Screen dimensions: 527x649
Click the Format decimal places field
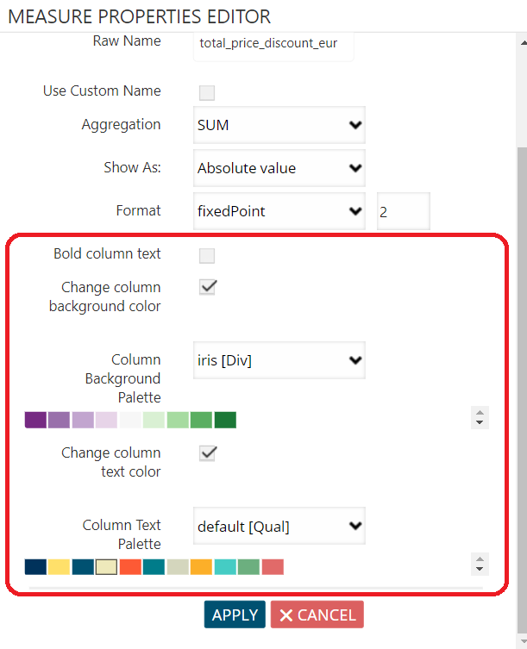[404, 211]
